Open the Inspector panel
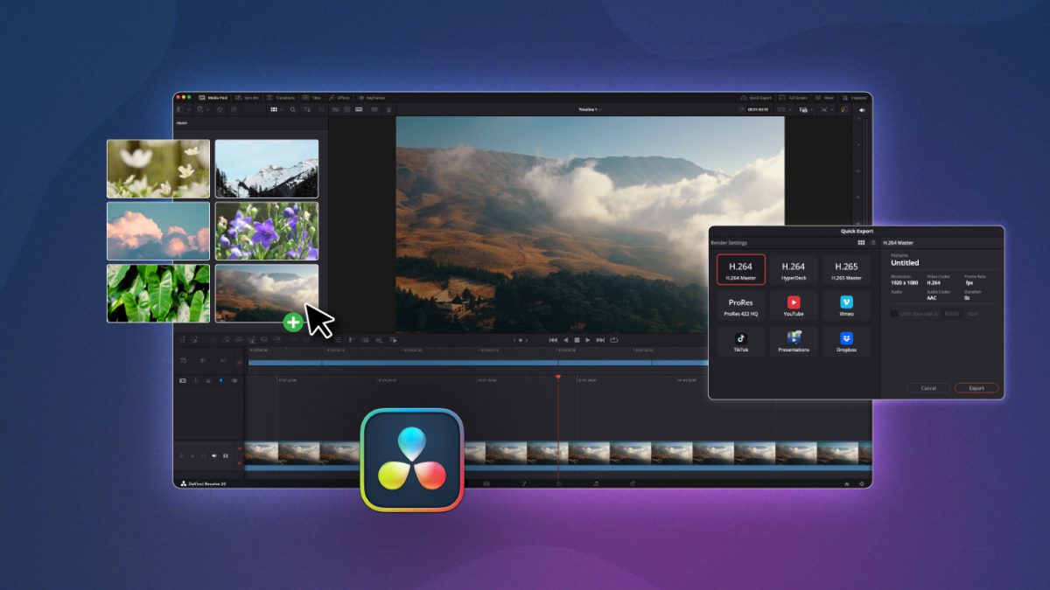This screenshot has width=1050, height=590. tap(853, 97)
